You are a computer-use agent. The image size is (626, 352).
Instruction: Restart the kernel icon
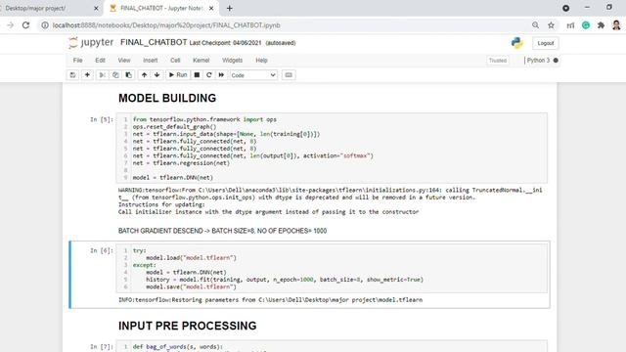tap(208, 75)
